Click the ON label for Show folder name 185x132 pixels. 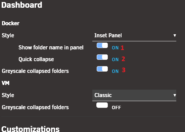(115, 48)
